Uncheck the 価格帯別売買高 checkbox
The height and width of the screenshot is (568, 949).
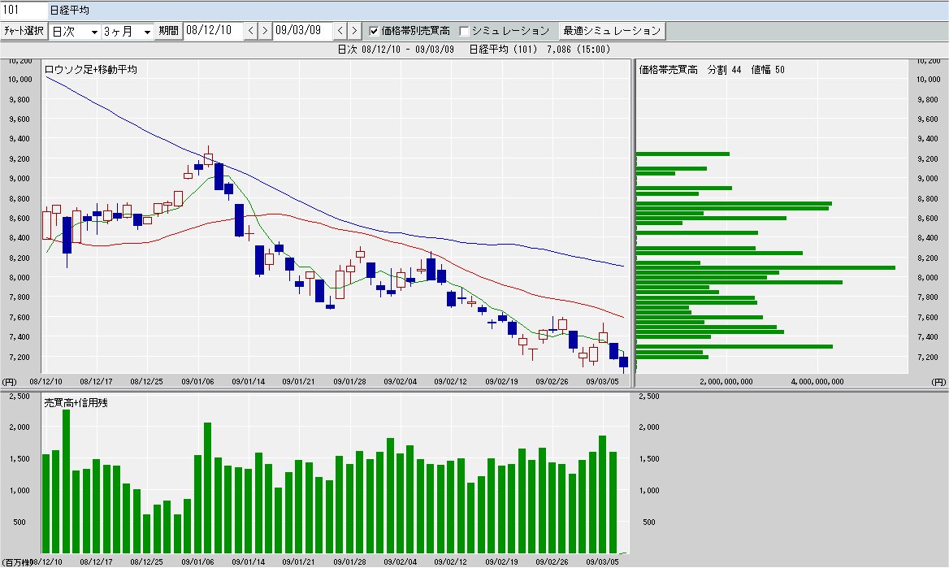[x=374, y=31]
